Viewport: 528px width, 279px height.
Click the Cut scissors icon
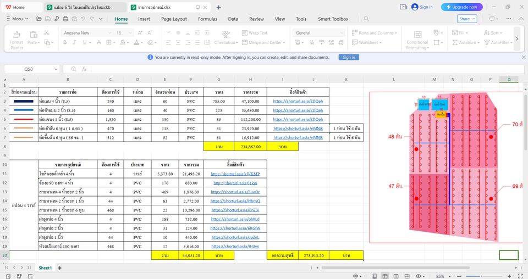(46, 32)
